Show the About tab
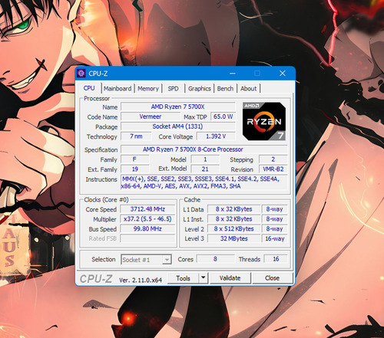 tap(248, 89)
